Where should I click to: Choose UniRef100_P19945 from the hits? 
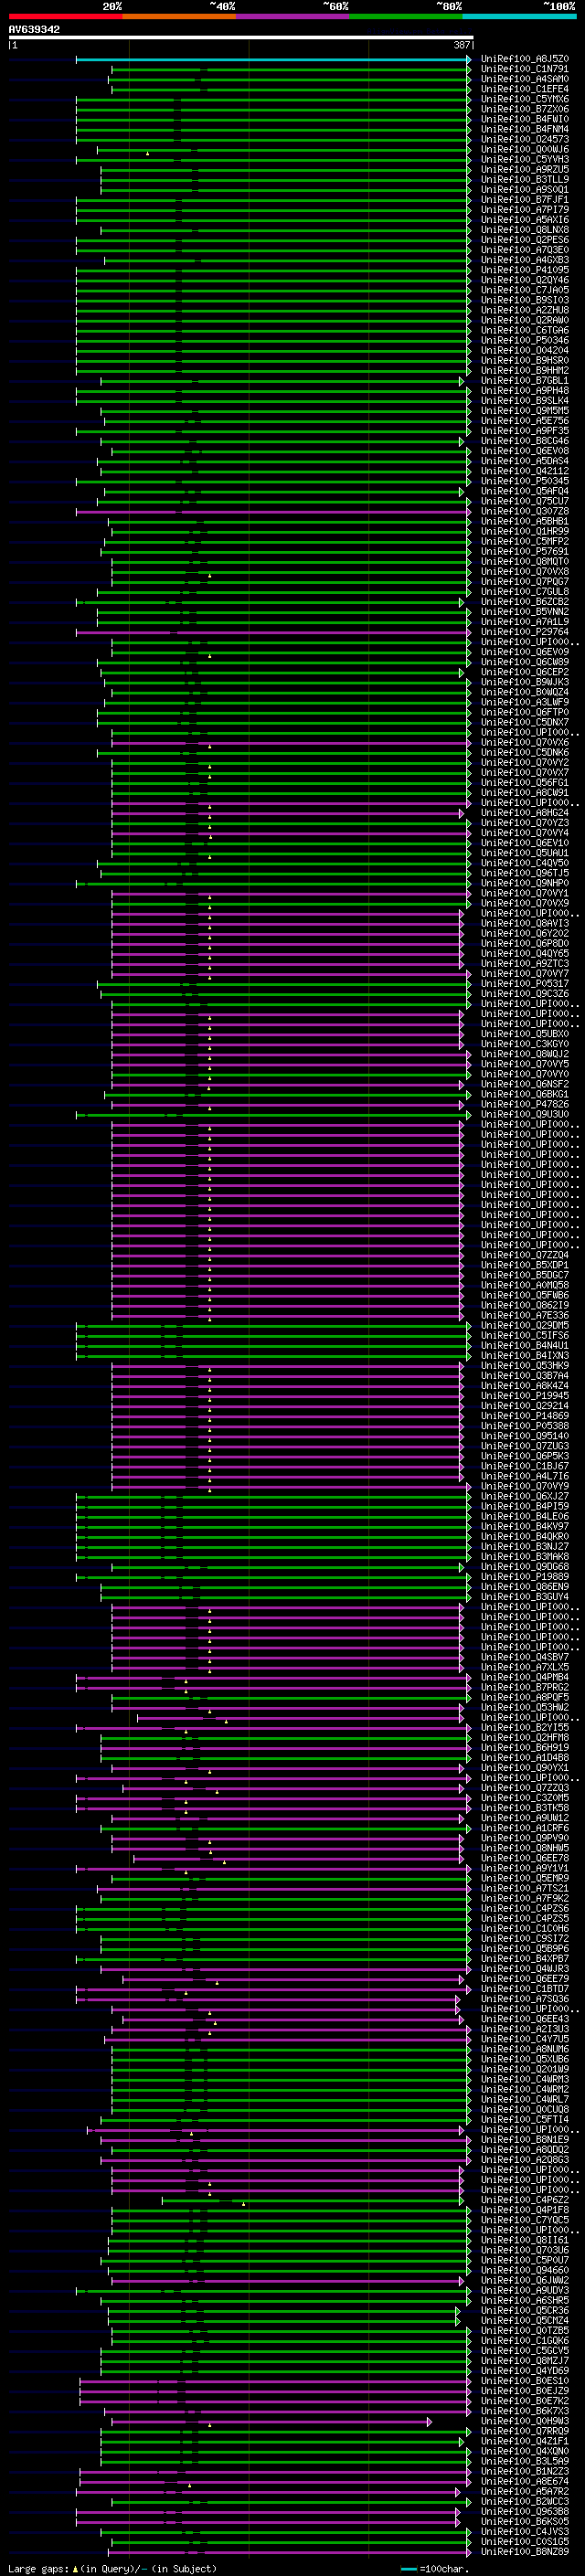coord(525,1395)
